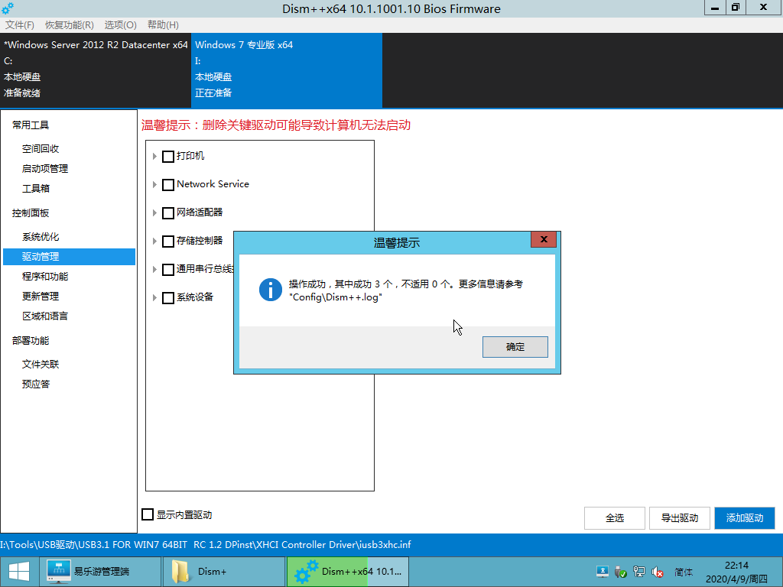The width and height of the screenshot is (783, 587).
Task: Expand the 网络适配器 tree node
Action: click(x=154, y=213)
